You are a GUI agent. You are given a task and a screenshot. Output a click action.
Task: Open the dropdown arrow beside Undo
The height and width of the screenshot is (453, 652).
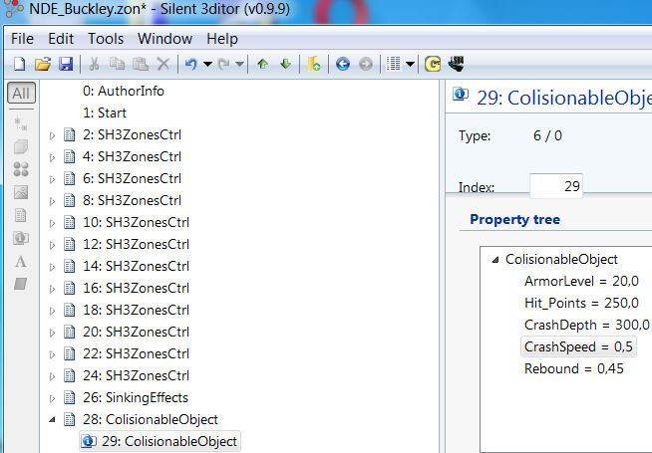point(206,65)
